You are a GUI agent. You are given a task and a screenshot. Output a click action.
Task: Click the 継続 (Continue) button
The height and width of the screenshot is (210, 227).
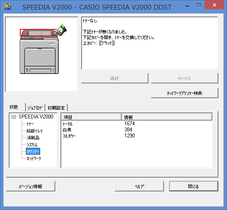115,78
